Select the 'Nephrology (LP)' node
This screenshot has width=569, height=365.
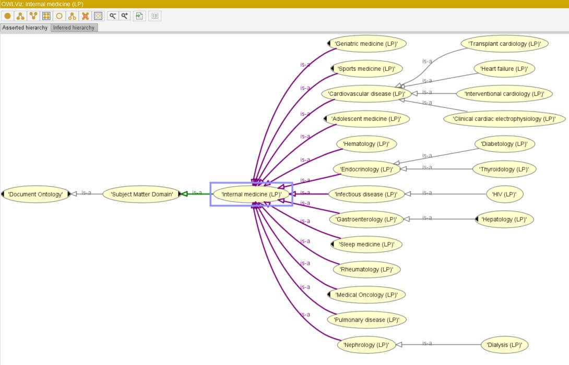(x=366, y=345)
